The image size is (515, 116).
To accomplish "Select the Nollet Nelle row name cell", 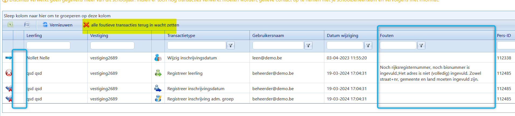I will tap(38, 58).
